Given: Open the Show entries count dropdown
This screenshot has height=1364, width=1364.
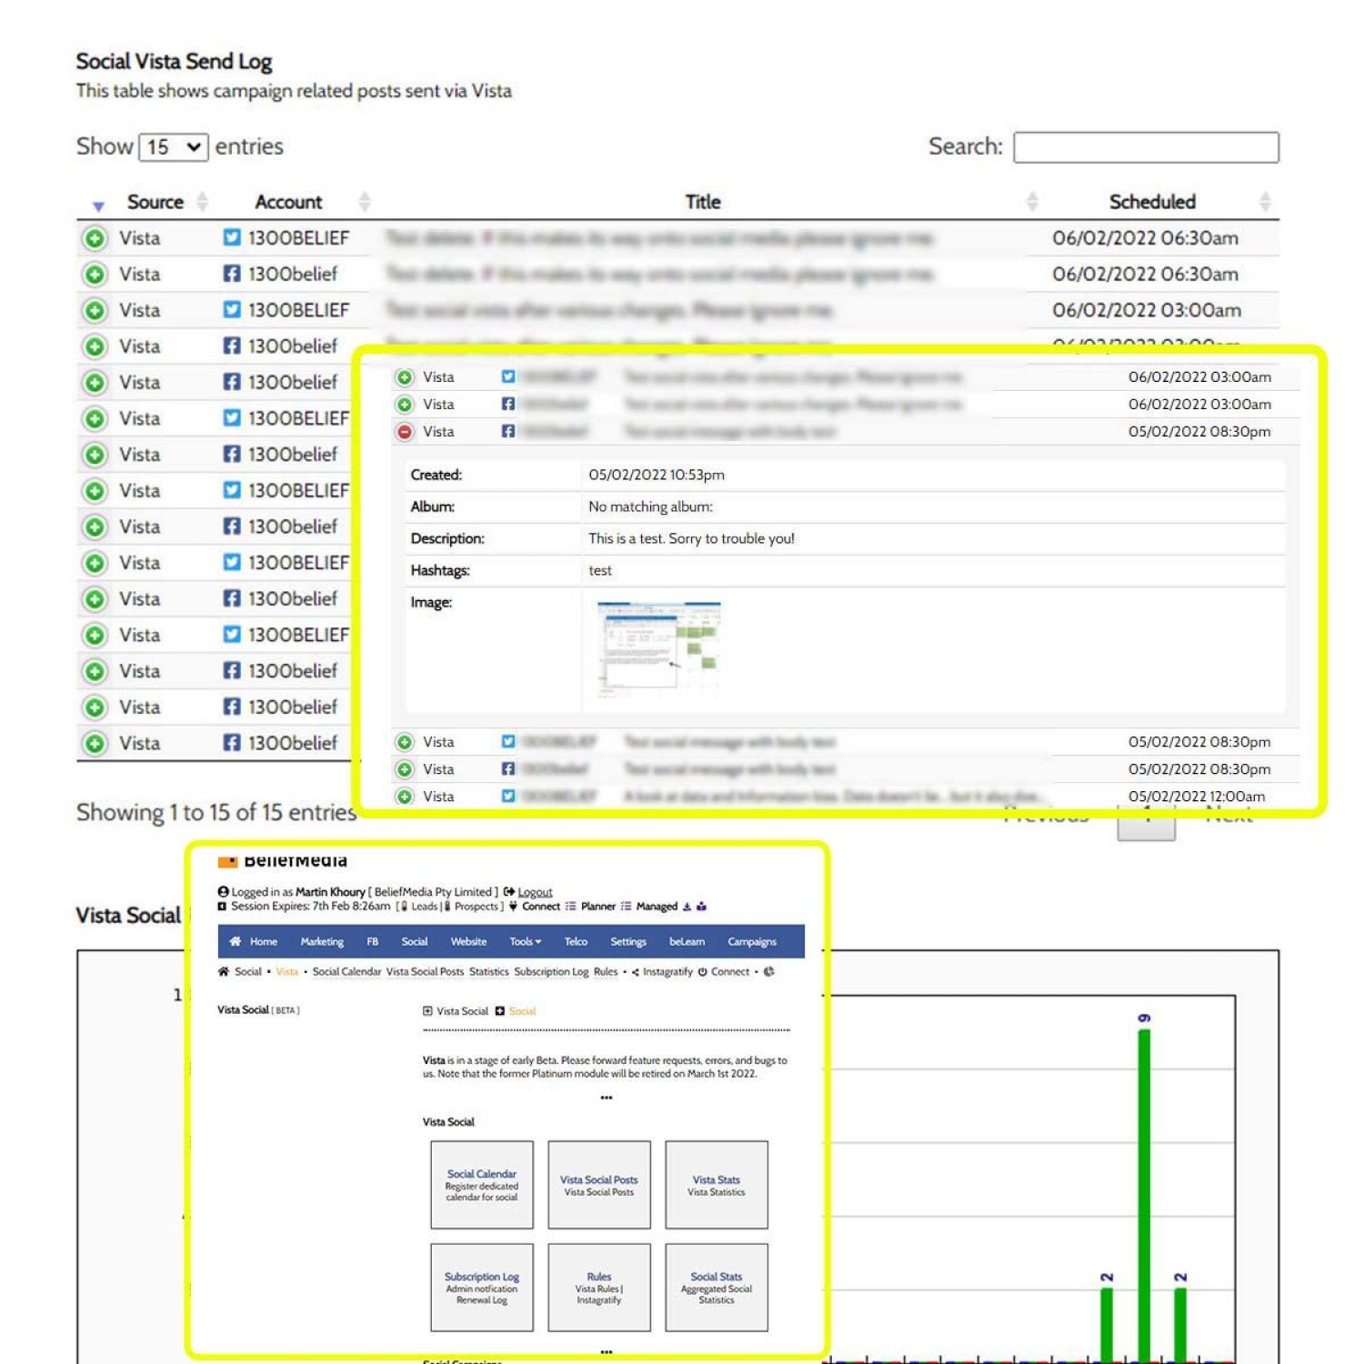Looking at the screenshot, I should click(173, 147).
